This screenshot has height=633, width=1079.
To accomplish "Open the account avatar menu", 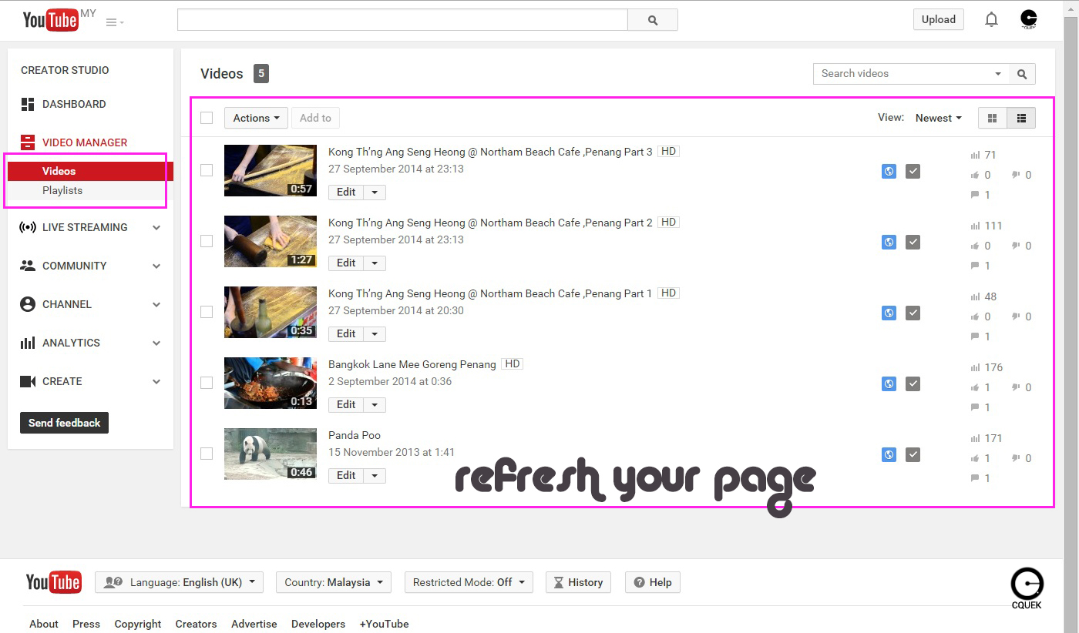I will pos(1028,19).
